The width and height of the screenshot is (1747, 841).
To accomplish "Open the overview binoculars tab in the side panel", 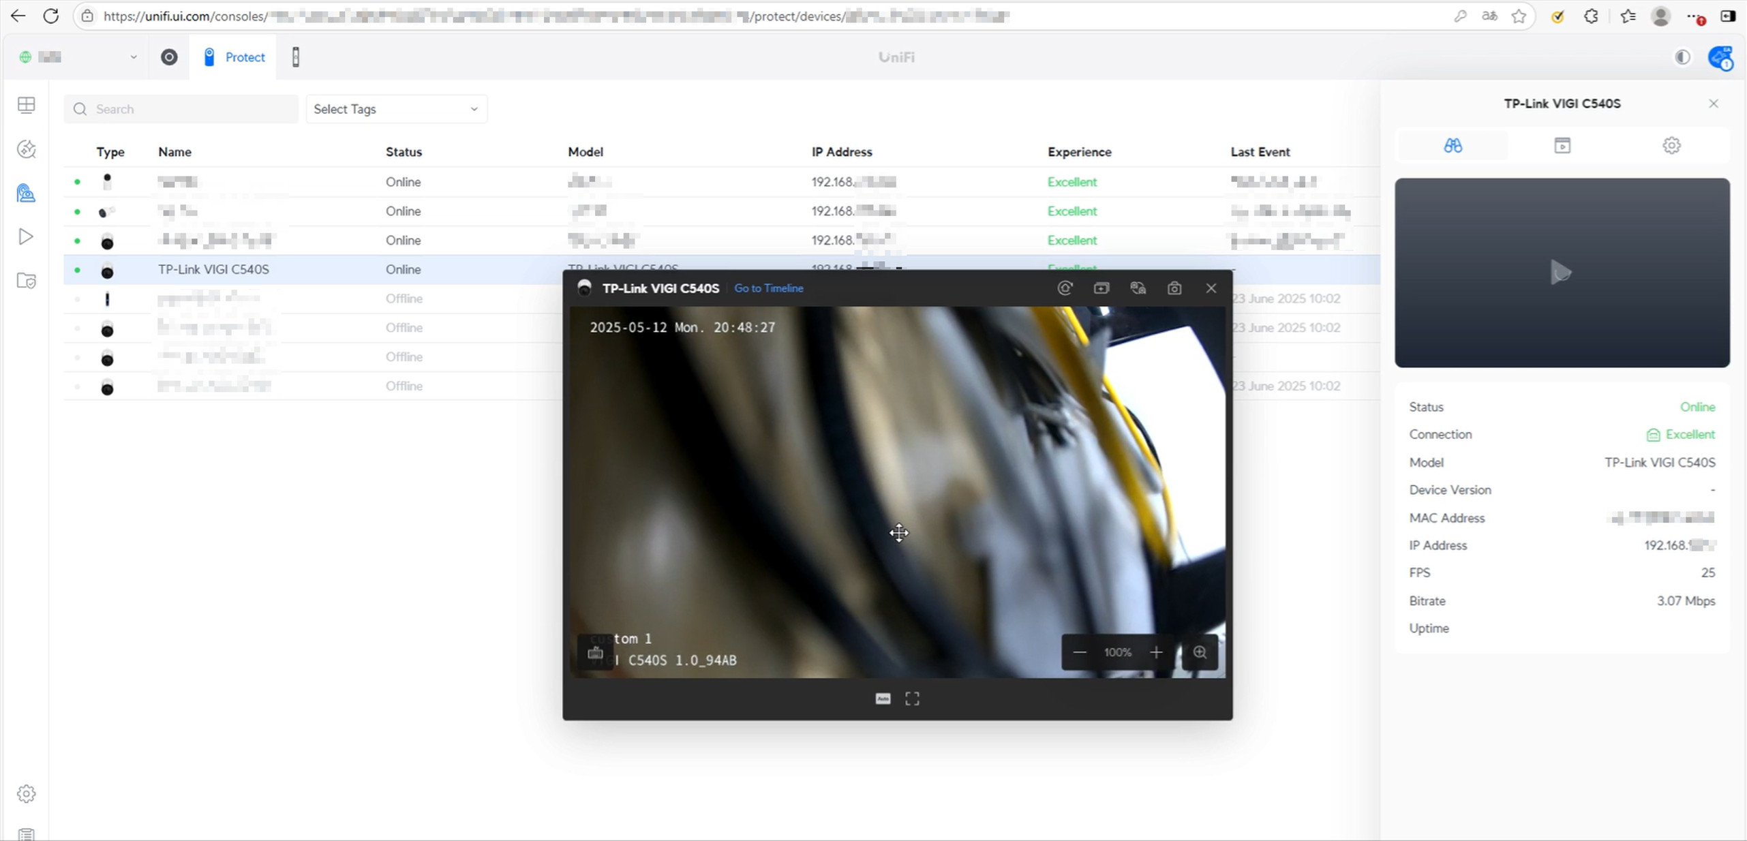I will [1453, 145].
